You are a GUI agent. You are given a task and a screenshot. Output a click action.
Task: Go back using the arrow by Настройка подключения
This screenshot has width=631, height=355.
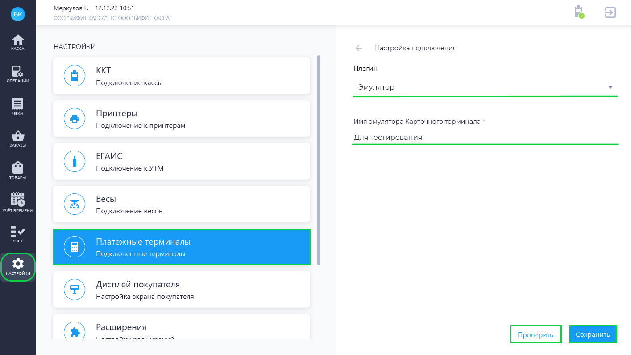coord(359,48)
